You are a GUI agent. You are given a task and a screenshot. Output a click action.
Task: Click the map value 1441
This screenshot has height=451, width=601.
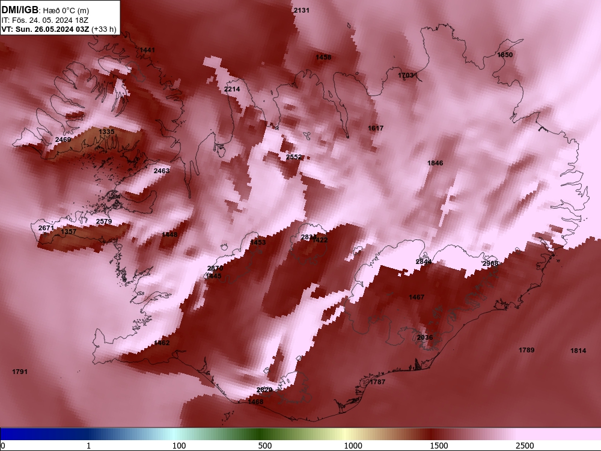[147, 50]
